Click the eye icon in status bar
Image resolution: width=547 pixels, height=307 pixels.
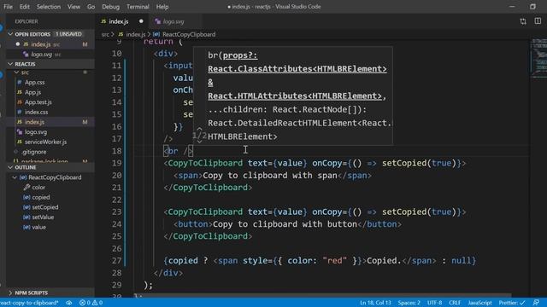coord(69,303)
